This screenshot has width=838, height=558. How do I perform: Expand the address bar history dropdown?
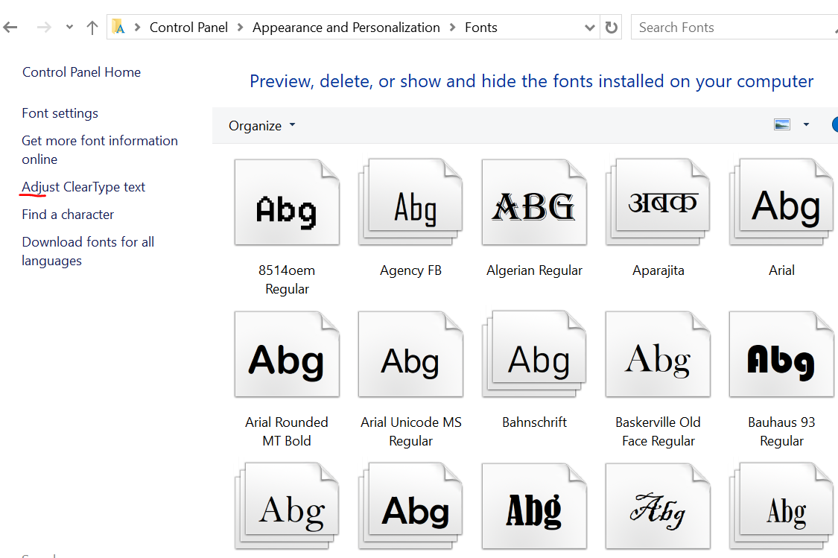(x=590, y=28)
